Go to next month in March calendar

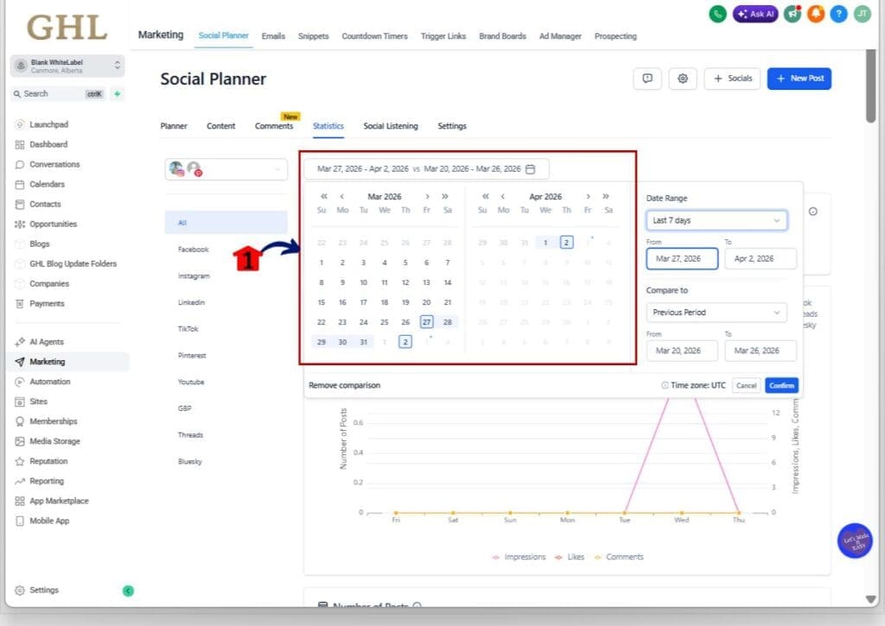427,197
